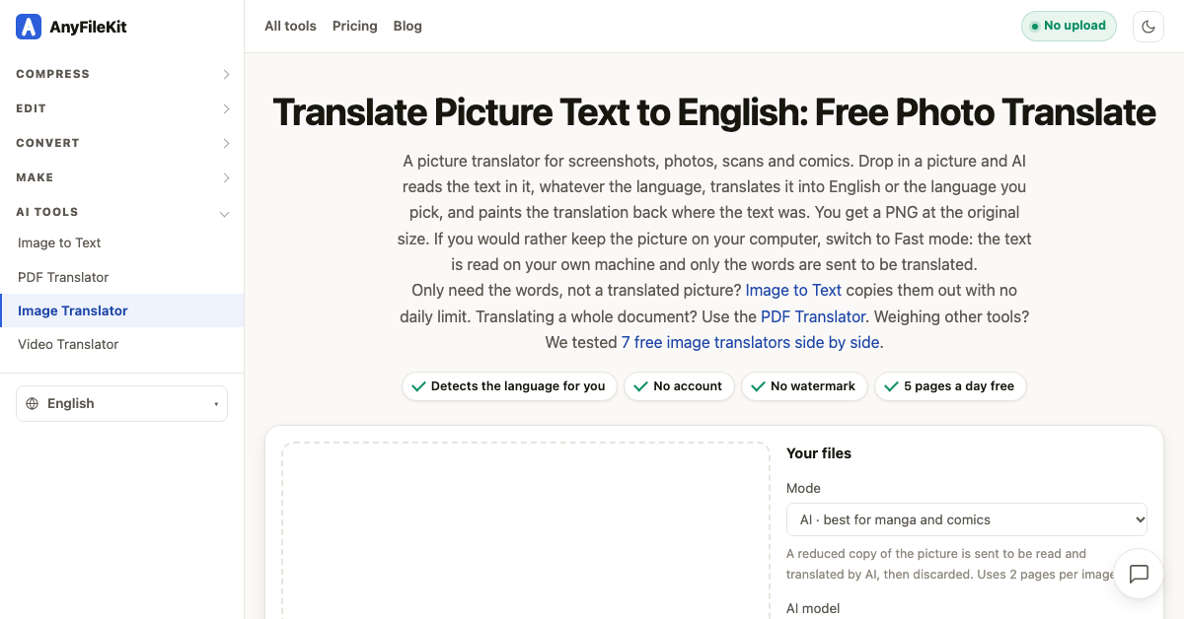This screenshot has width=1184, height=619.
Task: Click 'Detects the language for you' badge
Action: pyautogui.click(x=509, y=386)
